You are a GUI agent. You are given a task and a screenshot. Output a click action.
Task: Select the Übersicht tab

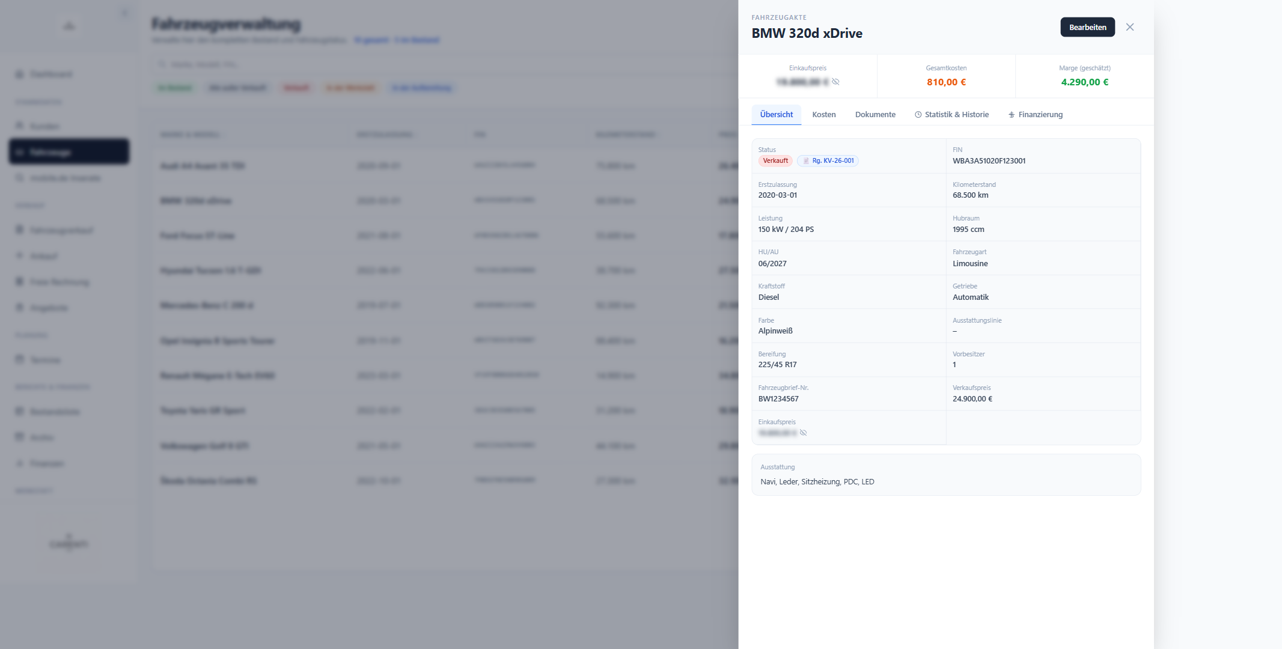777,114
